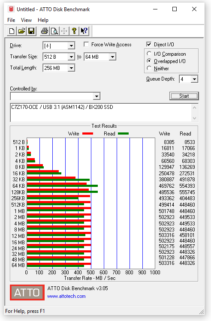Click the move arrows toolbar icon

[64, 31]
